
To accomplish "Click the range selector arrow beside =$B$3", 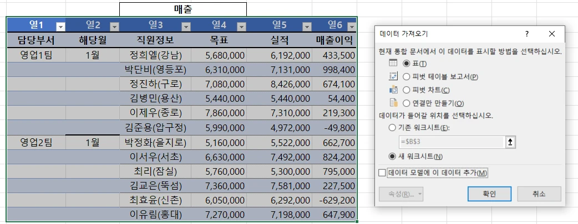I will [510, 142].
